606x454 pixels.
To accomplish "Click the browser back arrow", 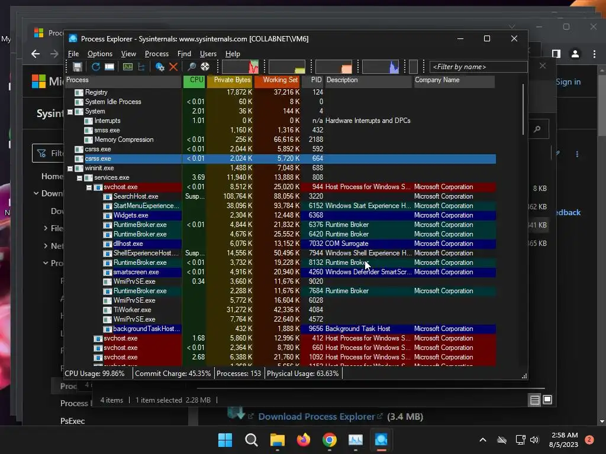I will 36,54.
